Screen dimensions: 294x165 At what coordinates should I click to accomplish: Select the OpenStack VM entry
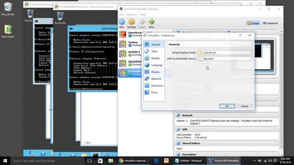(130, 34)
